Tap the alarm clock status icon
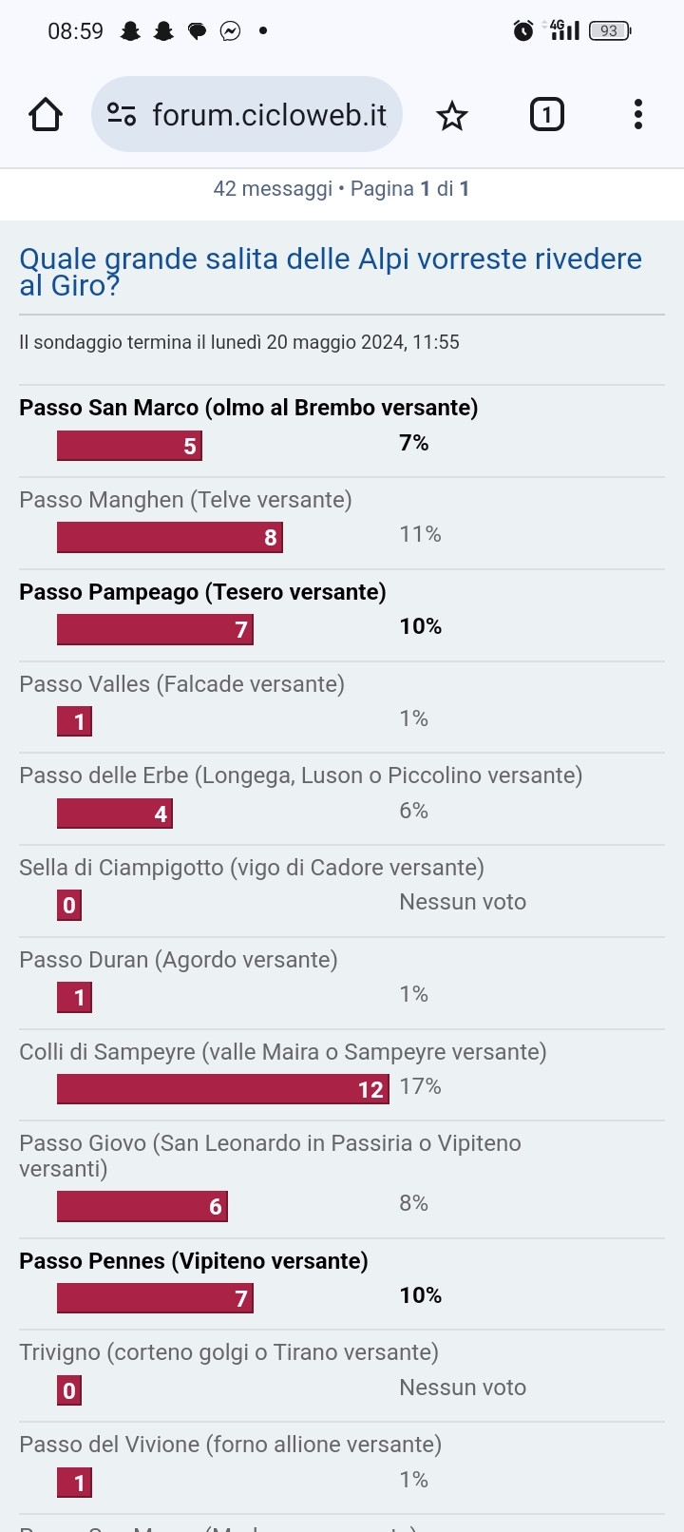The image size is (684, 1532). 522,30
